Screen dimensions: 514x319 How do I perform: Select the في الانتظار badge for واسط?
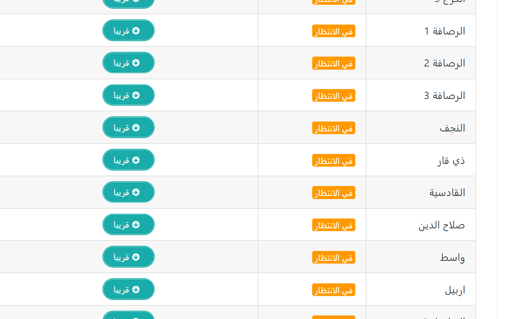pyautogui.click(x=334, y=257)
